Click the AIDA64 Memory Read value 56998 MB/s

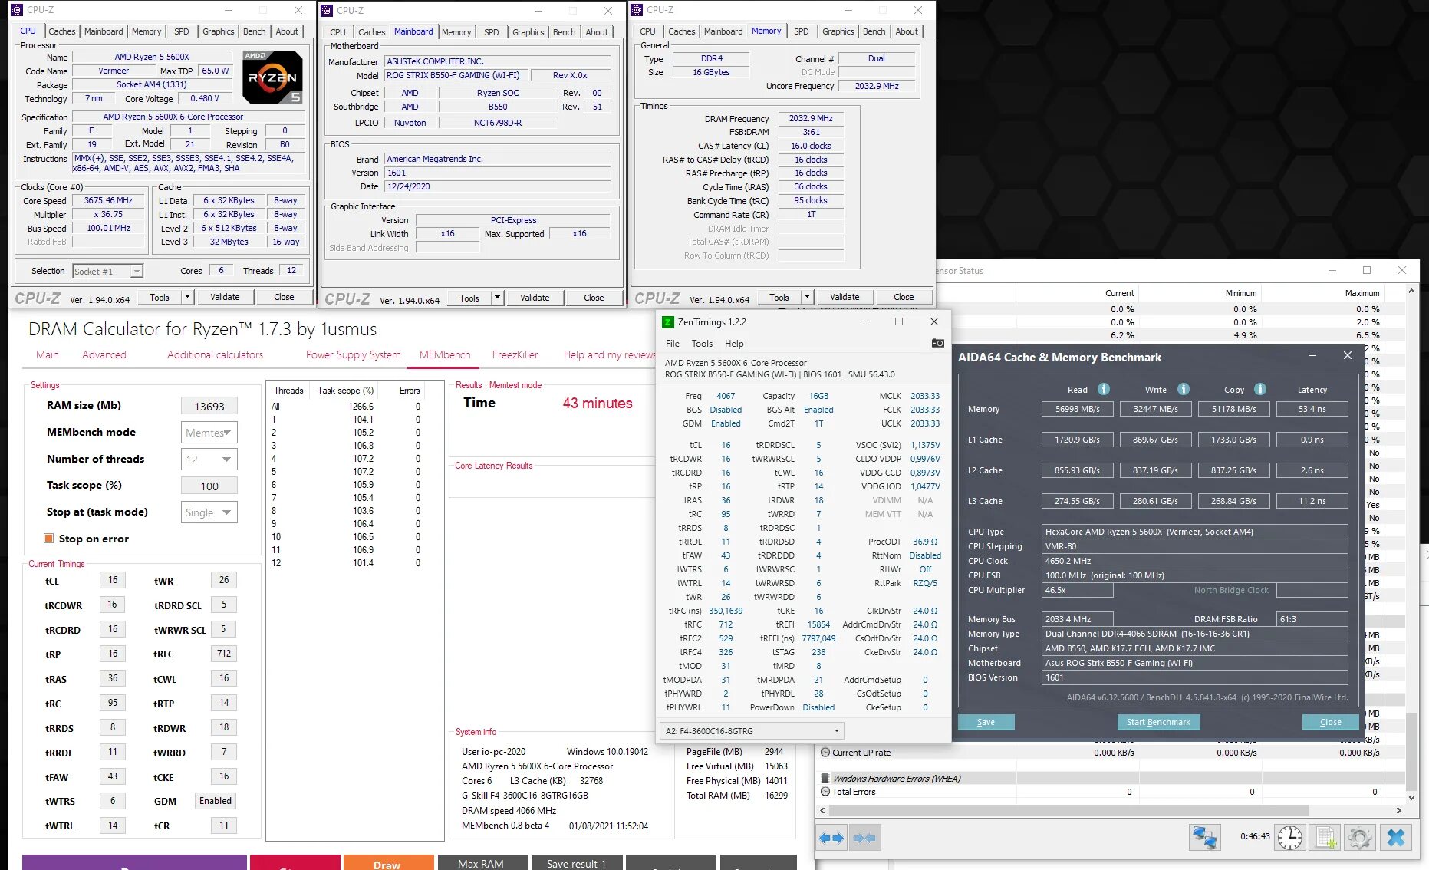(1077, 409)
